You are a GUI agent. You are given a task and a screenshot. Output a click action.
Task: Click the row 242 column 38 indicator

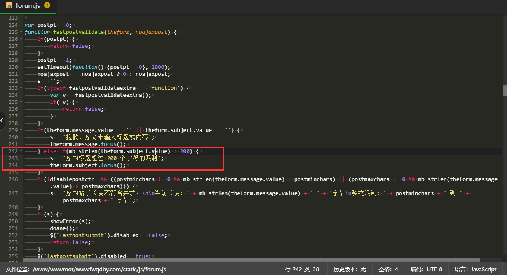302,269
